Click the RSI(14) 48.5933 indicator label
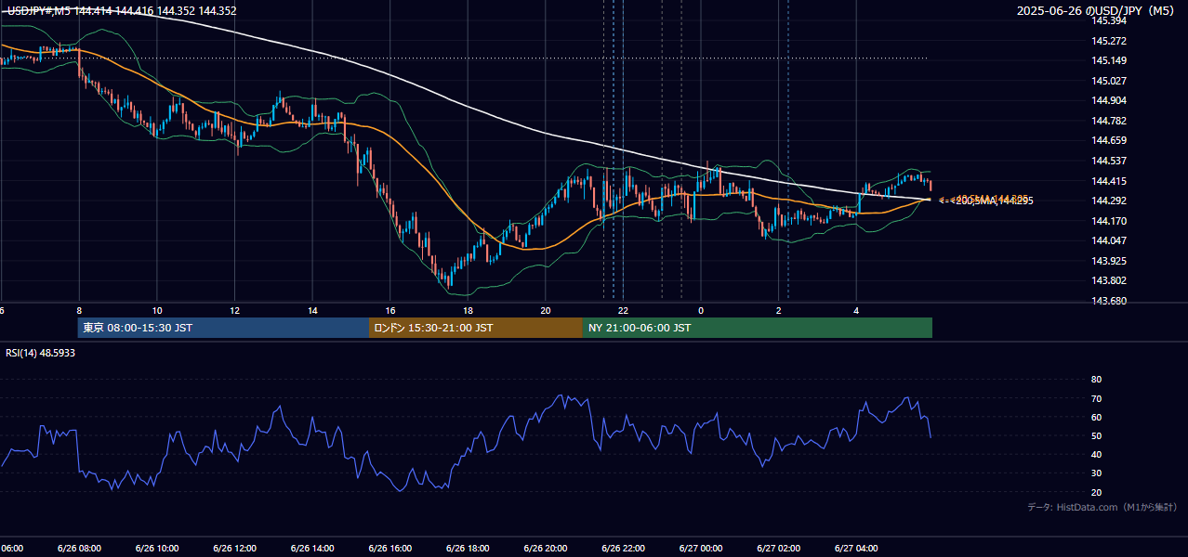The width and height of the screenshot is (1188, 557). (41, 353)
